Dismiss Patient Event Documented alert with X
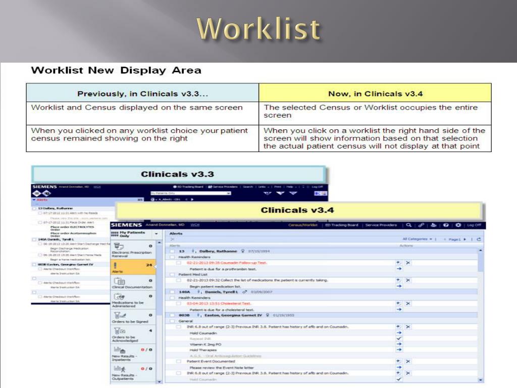Image resolution: width=517 pixels, height=388 pixels. tap(408, 361)
